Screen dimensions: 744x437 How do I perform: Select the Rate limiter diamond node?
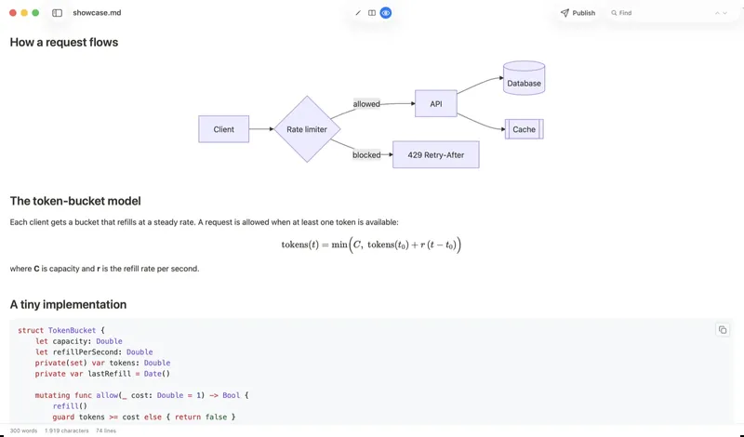(307, 129)
